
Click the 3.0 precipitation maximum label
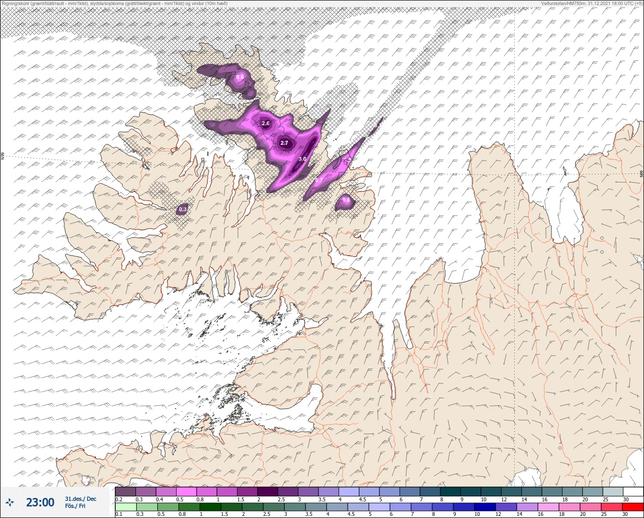pyautogui.click(x=302, y=159)
